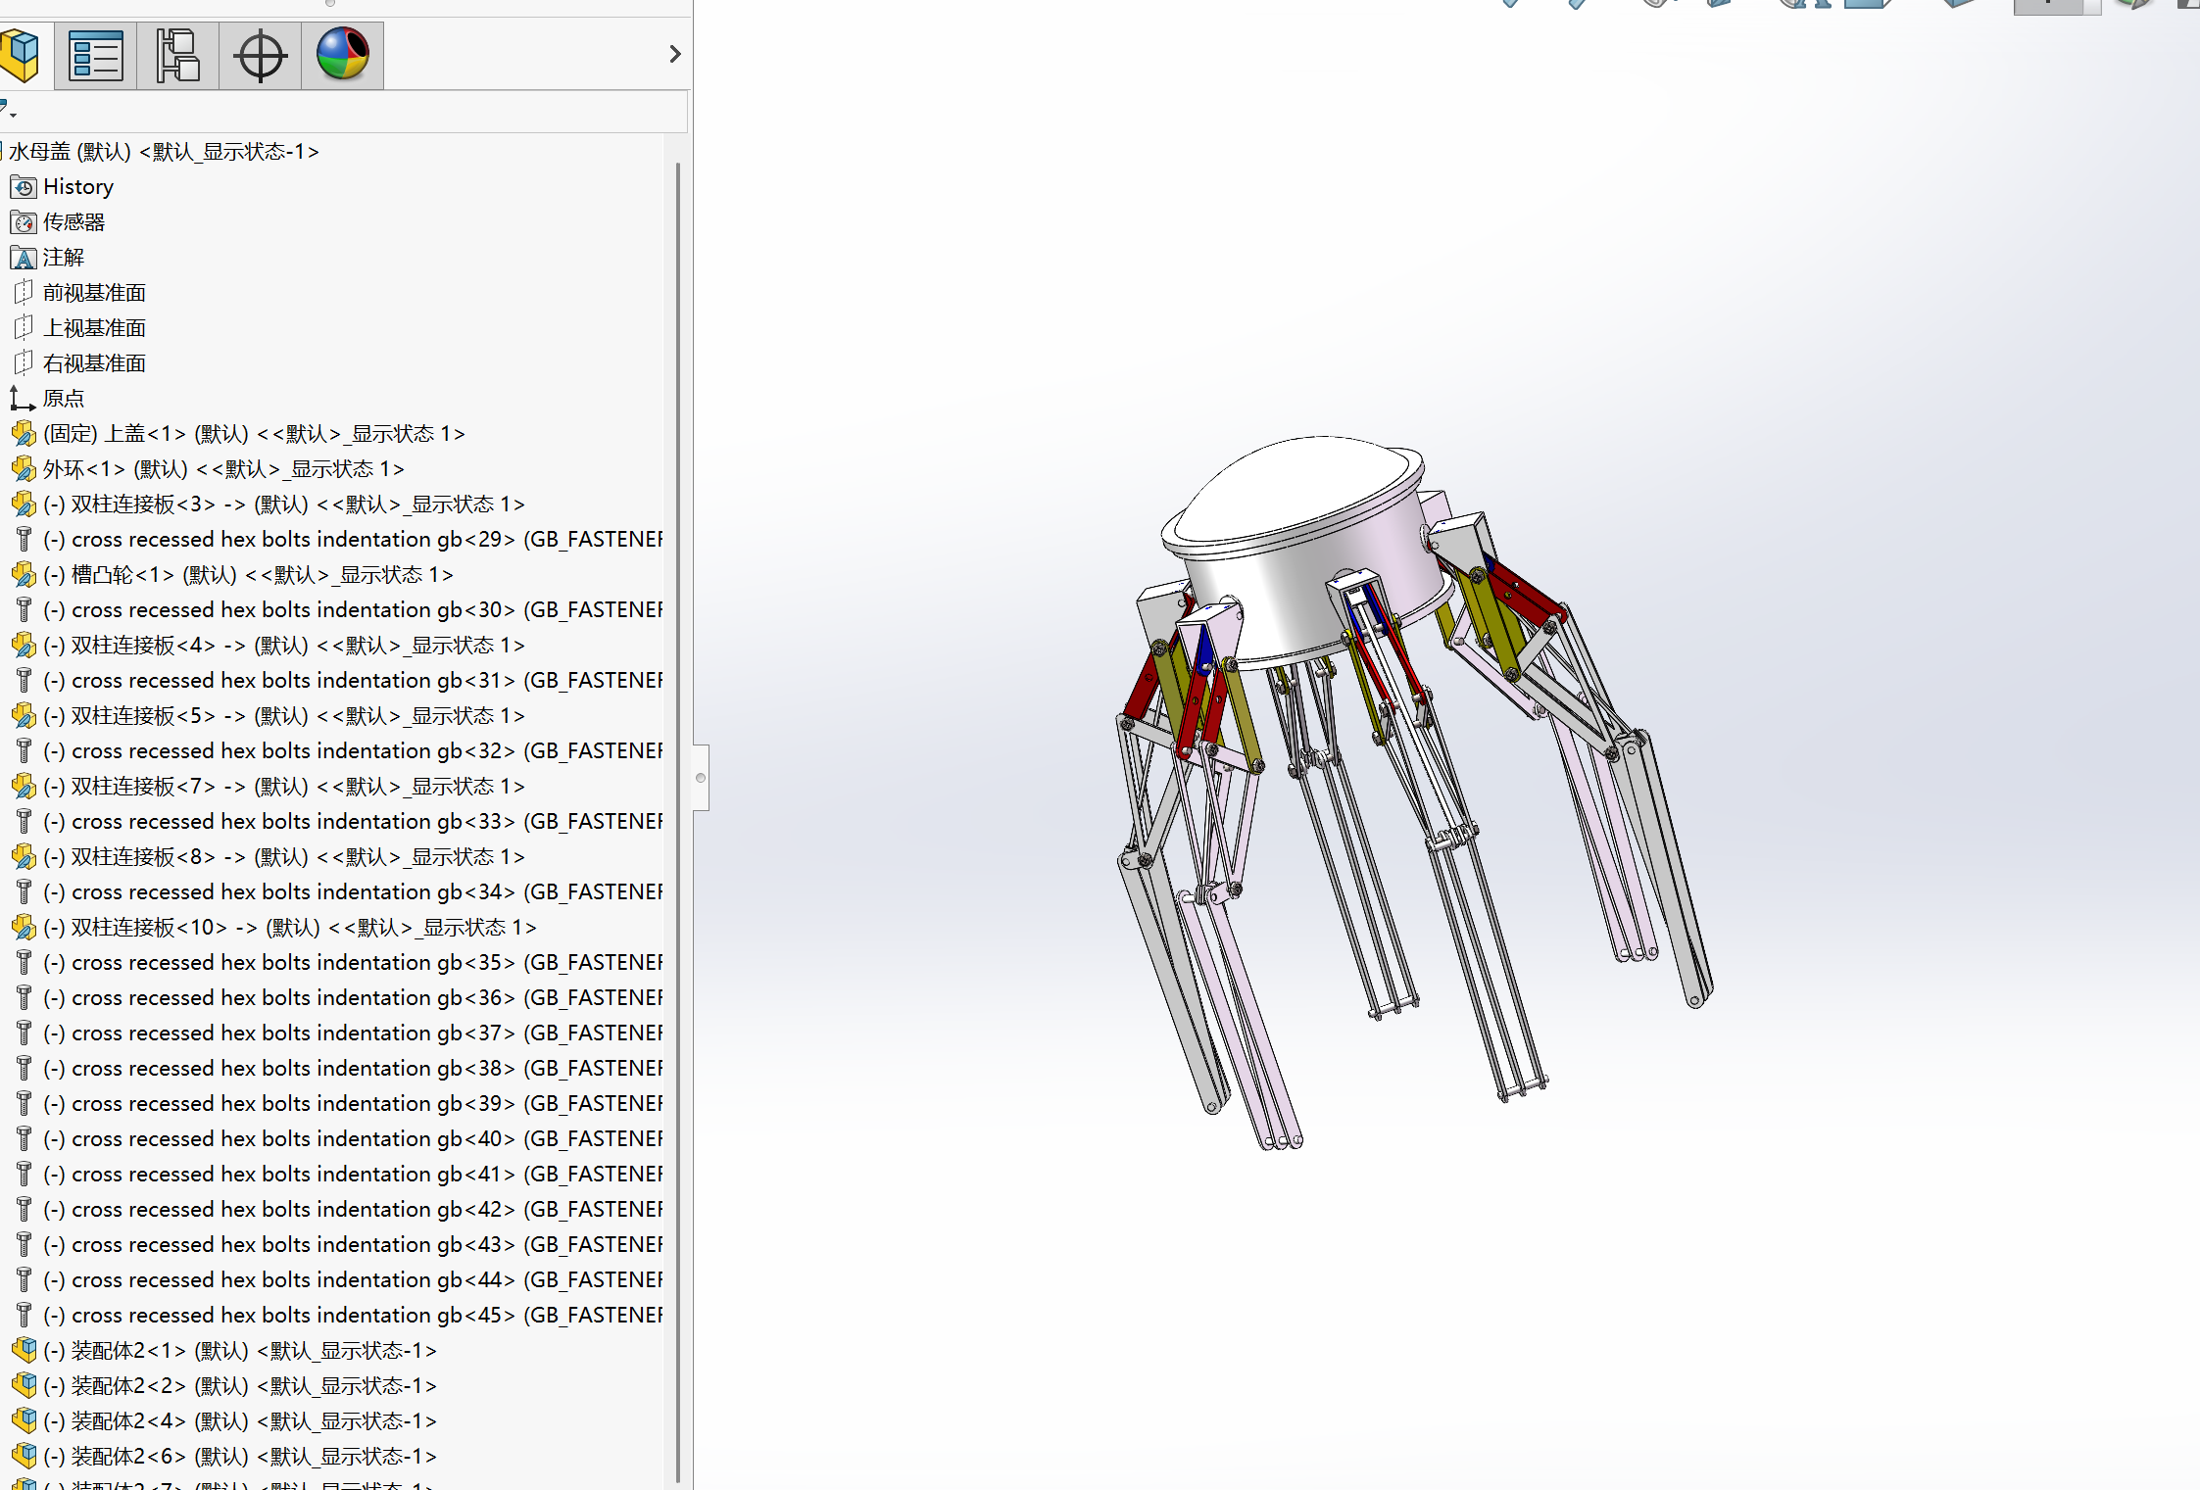2200x1490 pixels.
Task: Collapse the left panel via splitter handle
Action: click(700, 778)
